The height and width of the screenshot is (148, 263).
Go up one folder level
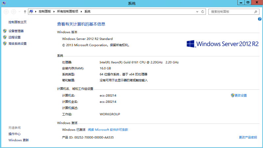pos(25,11)
